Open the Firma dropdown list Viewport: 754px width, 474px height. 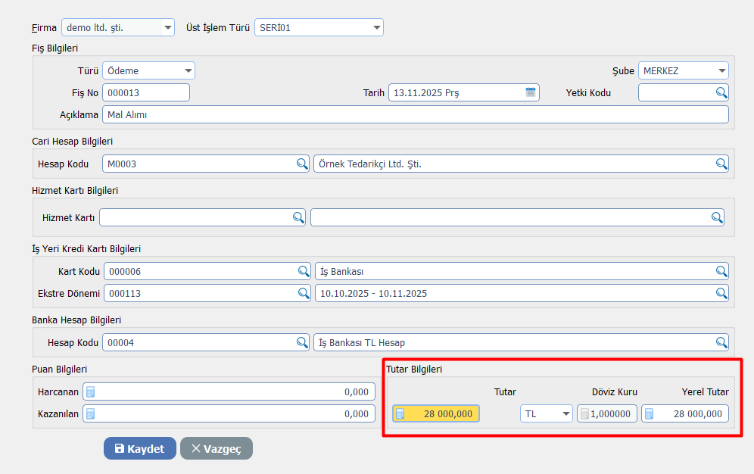[167, 28]
